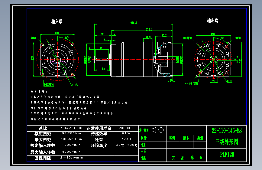Click the '4-M8深16' thread callout

click(49, 85)
